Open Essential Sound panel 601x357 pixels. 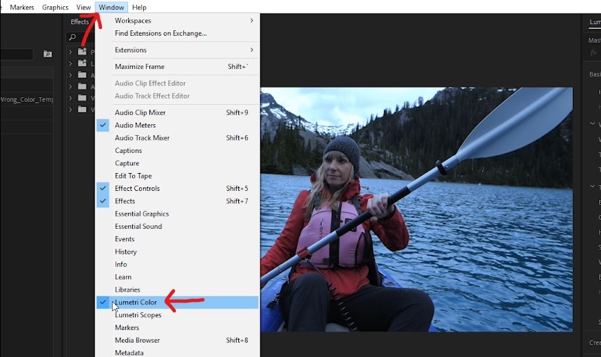tap(178, 227)
